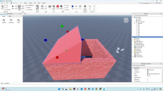Select StarterGui in Explorer

[x=138, y=49]
